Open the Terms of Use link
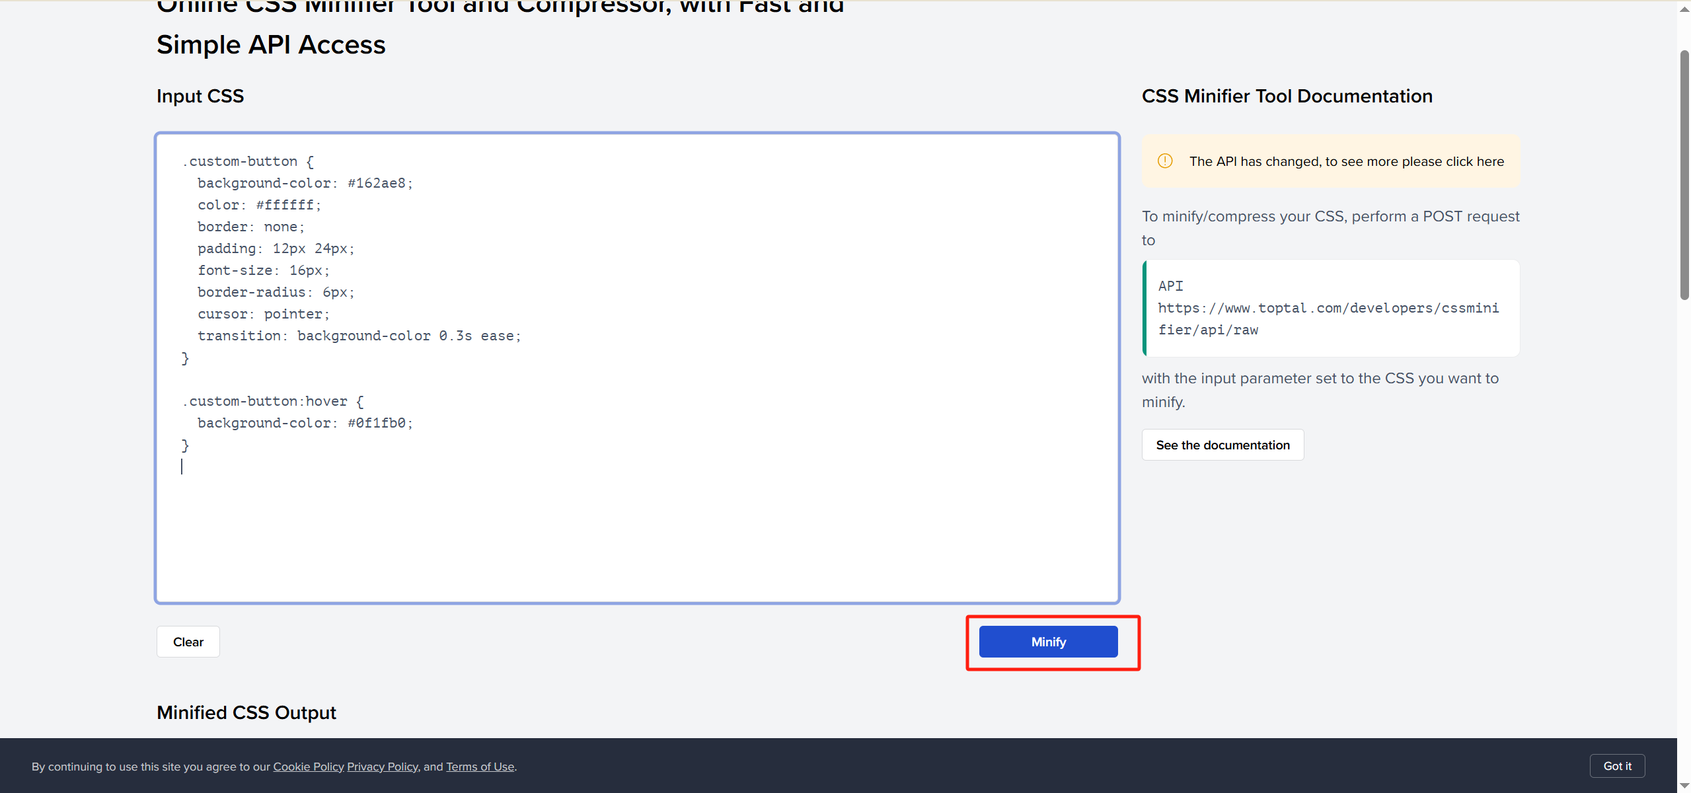Image resolution: width=1691 pixels, height=793 pixels. [x=480, y=767]
